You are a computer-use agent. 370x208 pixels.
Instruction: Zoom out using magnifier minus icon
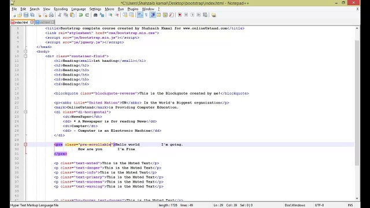click(117, 15)
